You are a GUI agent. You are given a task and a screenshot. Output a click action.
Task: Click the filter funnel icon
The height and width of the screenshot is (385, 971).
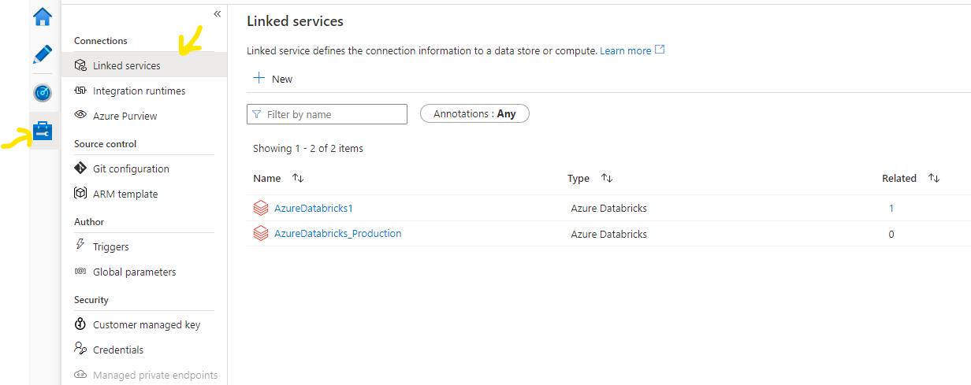pyautogui.click(x=257, y=114)
